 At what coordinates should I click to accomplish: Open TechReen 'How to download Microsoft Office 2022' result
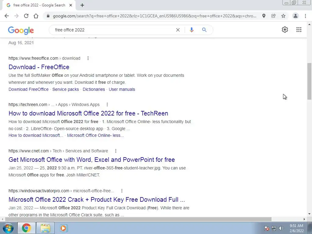coord(88,113)
